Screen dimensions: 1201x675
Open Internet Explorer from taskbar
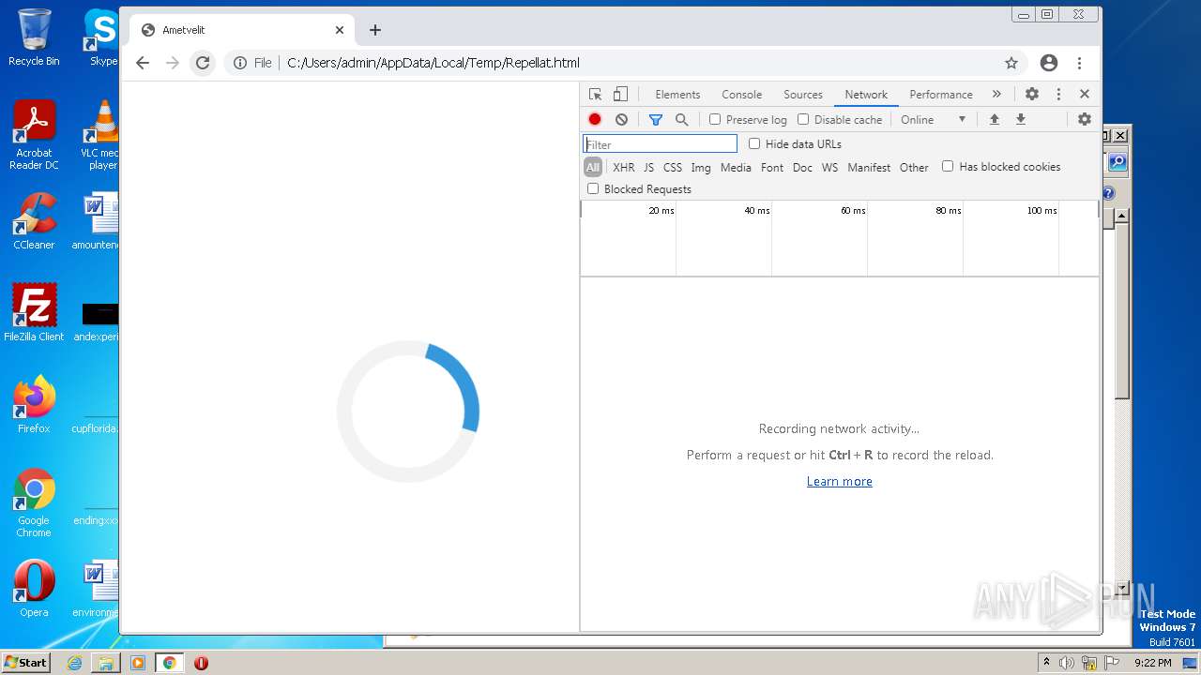tap(75, 663)
